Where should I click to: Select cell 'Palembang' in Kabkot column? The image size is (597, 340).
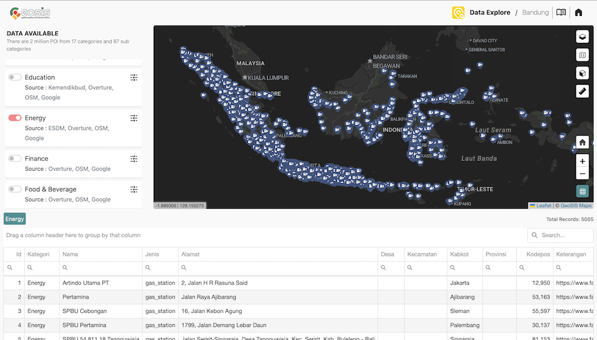coord(465,325)
